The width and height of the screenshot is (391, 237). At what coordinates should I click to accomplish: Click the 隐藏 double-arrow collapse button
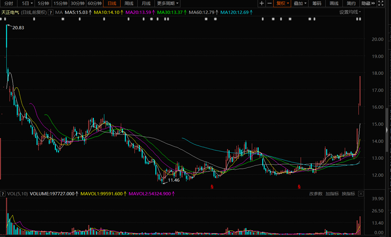pos(368,3)
